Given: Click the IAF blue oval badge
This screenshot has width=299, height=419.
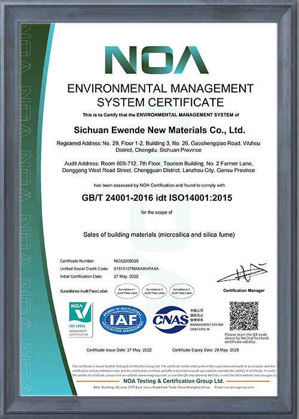Looking at the screenshot, I should (123, 320).
